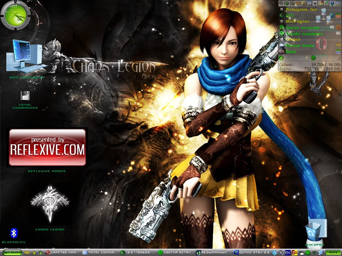Collapse the Общая contact group

(x=282, y=39)
